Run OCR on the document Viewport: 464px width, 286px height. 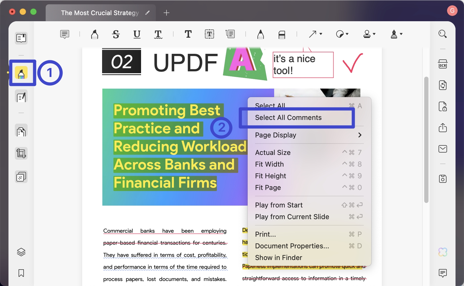pyautogui.click(x=443, y=64)
